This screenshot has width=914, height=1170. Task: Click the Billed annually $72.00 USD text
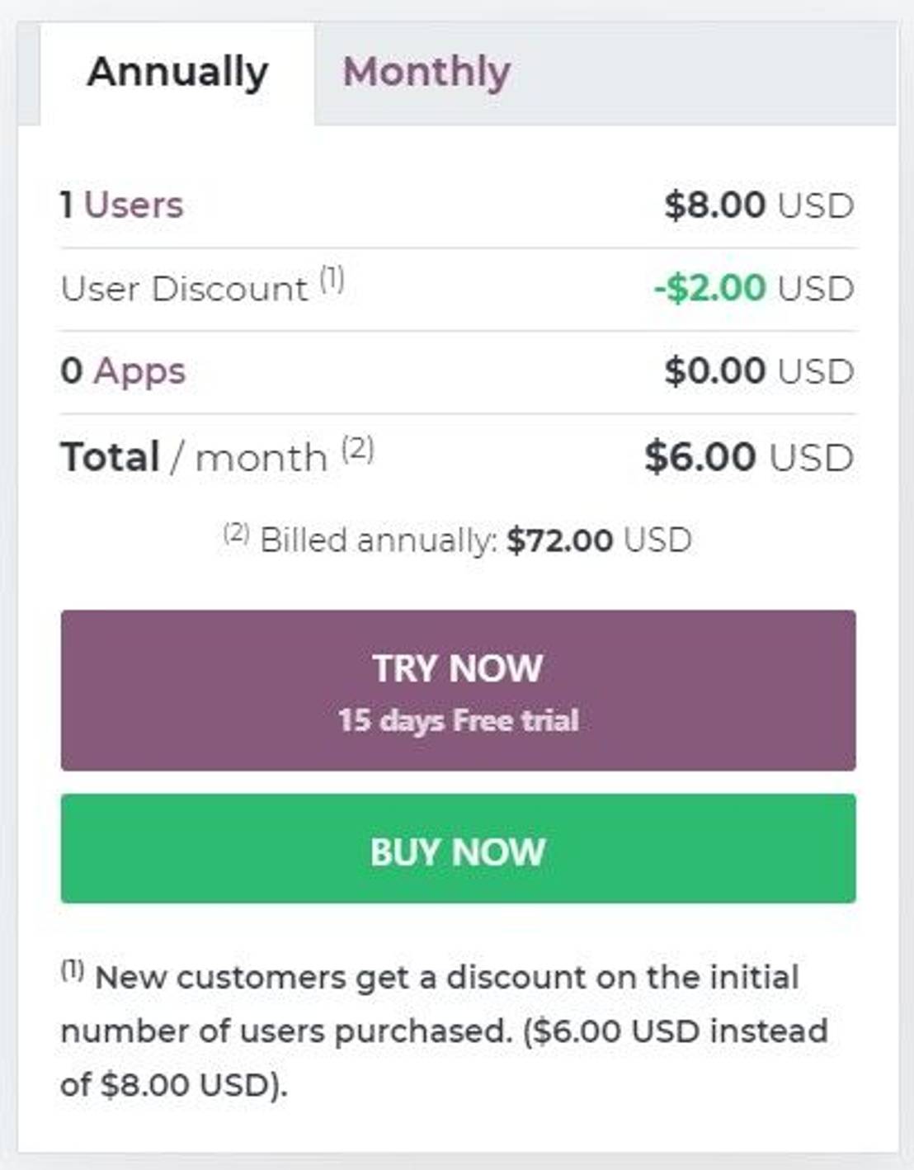tap(458, 539)
